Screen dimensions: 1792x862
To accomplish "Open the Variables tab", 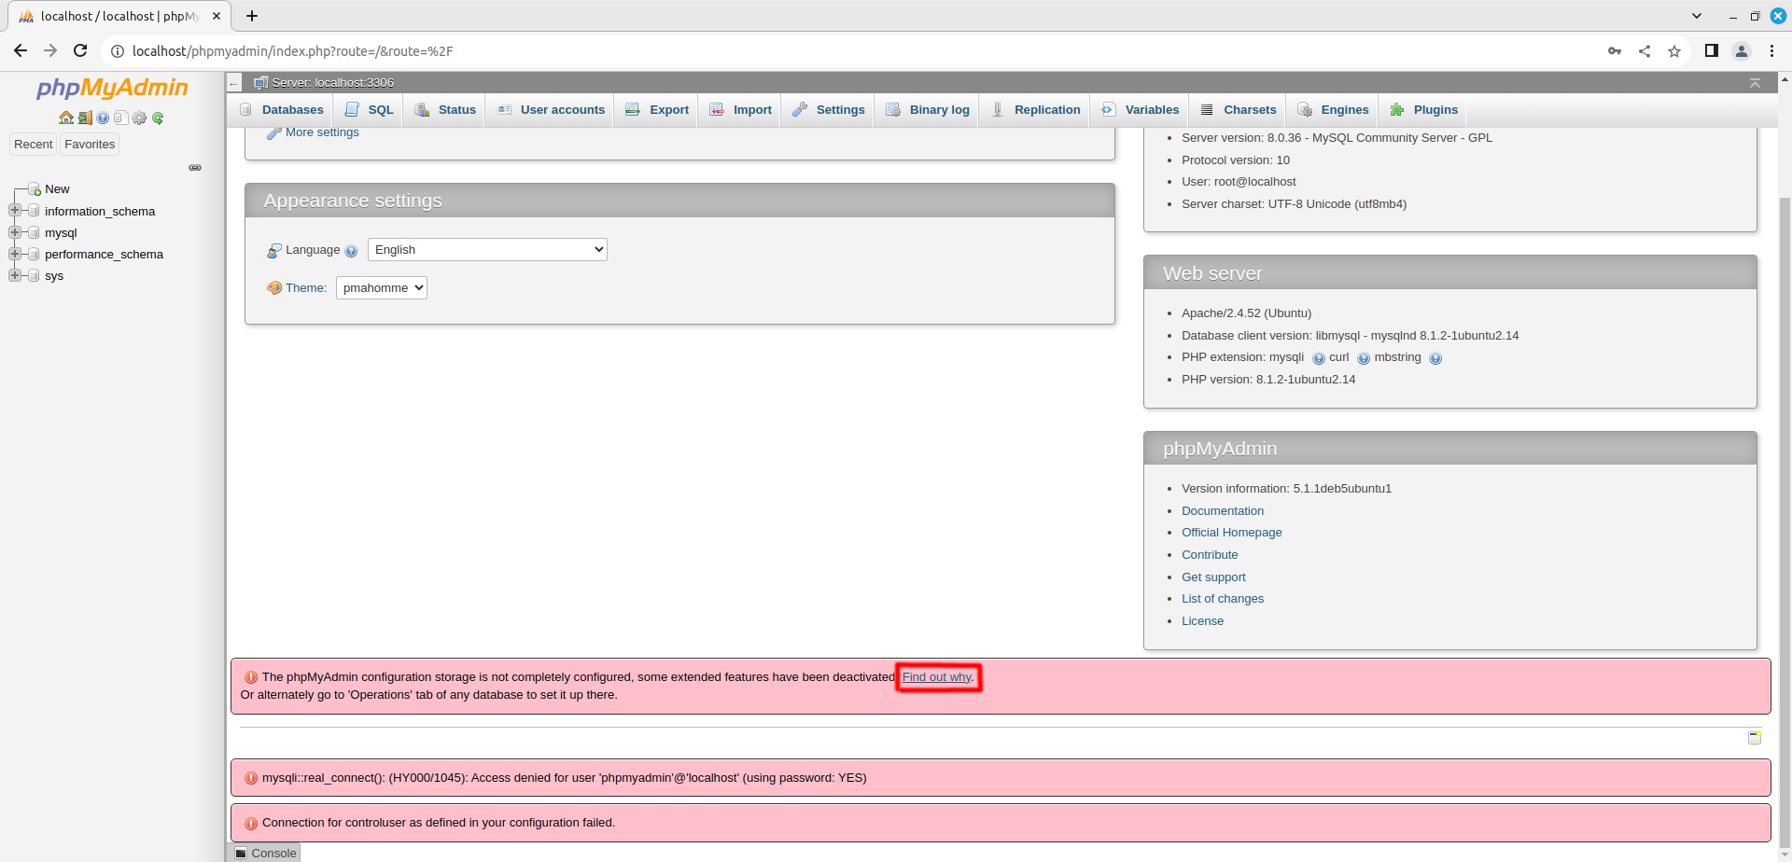I will 1141,110.
